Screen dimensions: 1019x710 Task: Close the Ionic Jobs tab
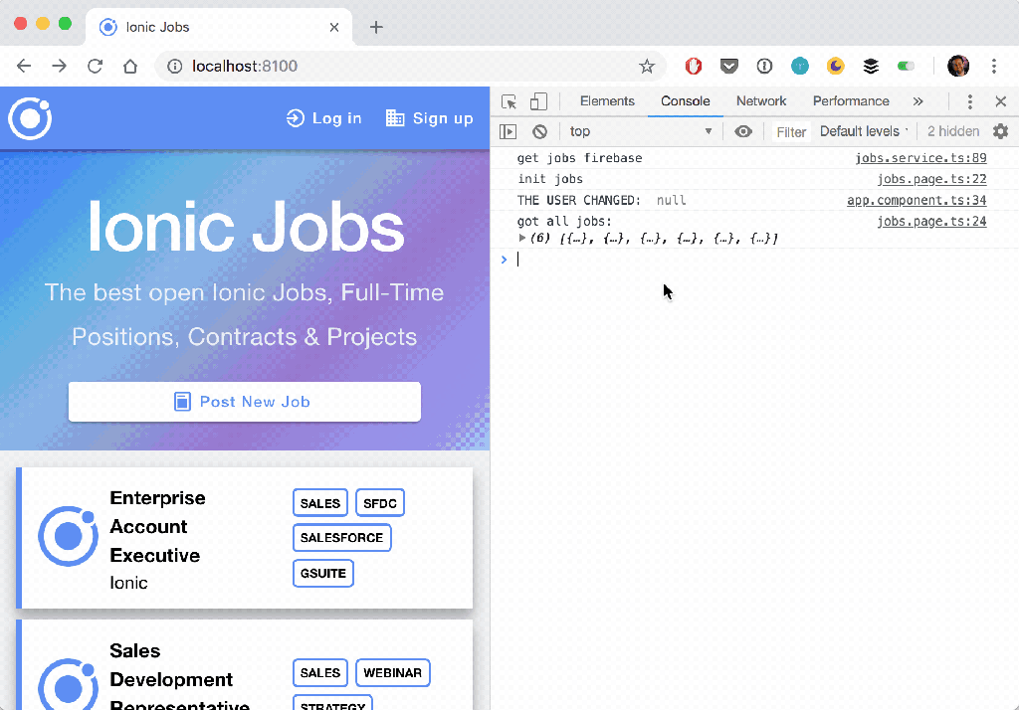pyautogui.click(x=334, y=27)
